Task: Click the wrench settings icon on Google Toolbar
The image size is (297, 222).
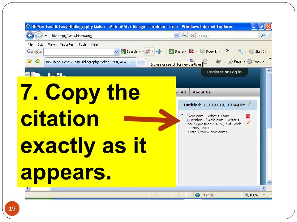Action: coord(241,51)
